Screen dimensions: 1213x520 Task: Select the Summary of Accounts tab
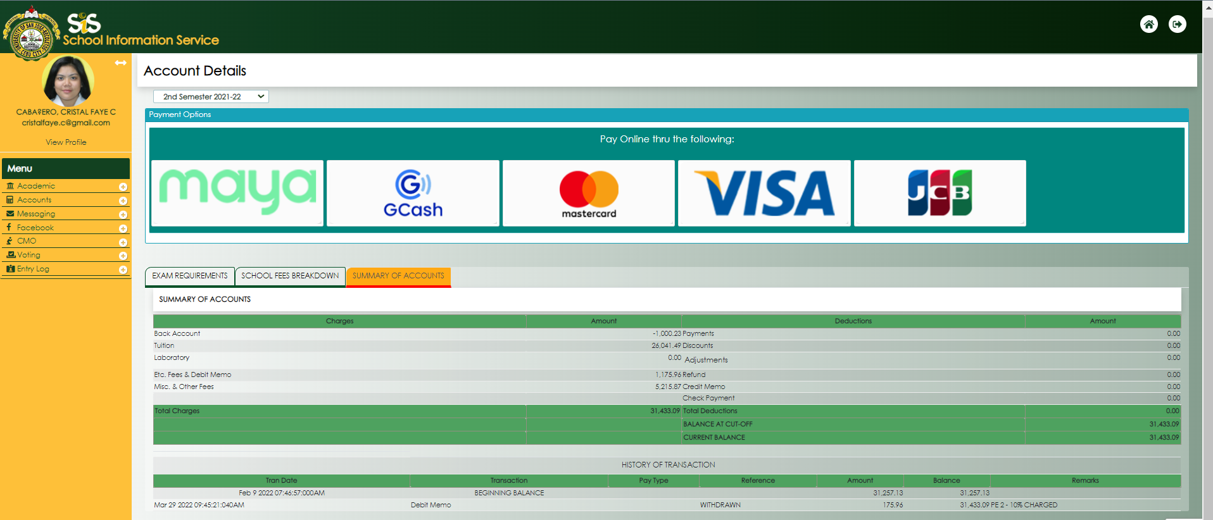pyautogui.click(x=398, y=276)
